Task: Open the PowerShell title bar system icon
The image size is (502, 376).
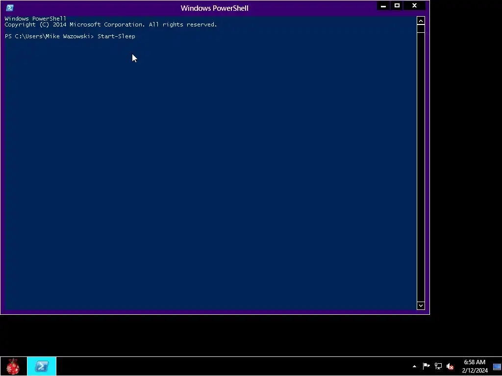Action: click(x=10, y=8)
